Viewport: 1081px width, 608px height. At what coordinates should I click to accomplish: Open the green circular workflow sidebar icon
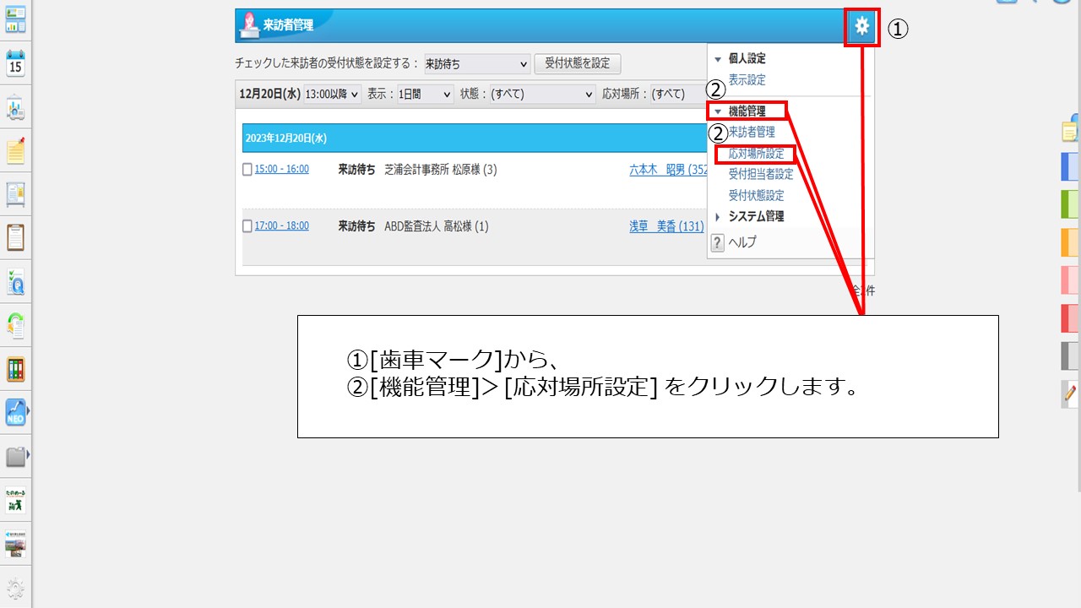point(15,325)
